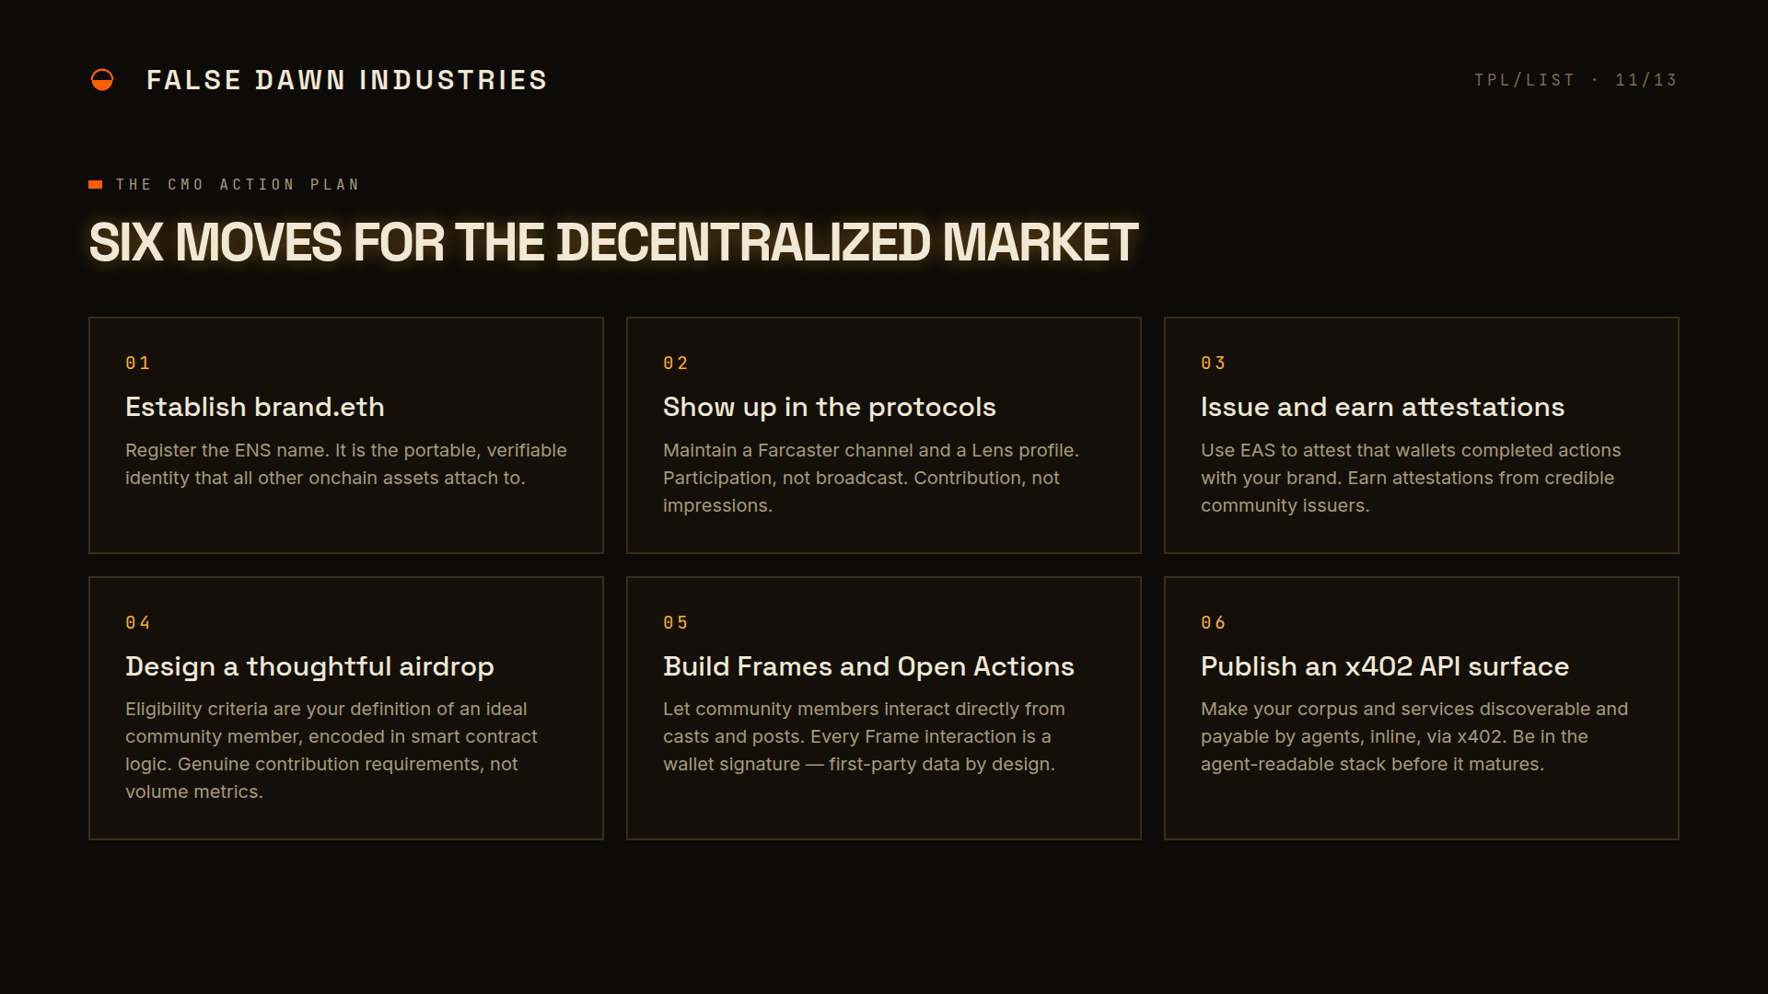The image size is (1768, 994).
Task: Select The CMO Action Plan label
Action: 238,185
